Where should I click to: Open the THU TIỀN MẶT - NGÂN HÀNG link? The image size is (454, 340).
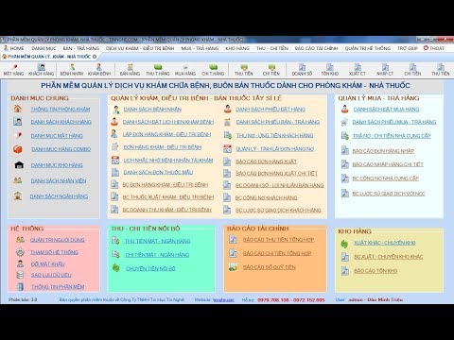[157, 241]
